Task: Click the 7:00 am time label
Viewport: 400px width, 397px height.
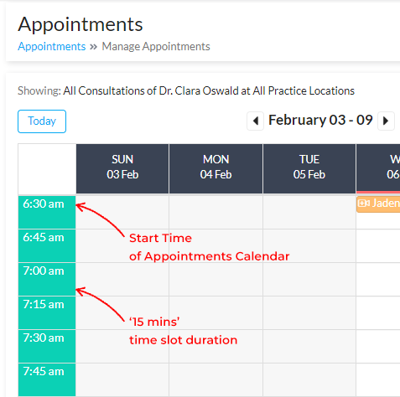Action: coord(44,271)
